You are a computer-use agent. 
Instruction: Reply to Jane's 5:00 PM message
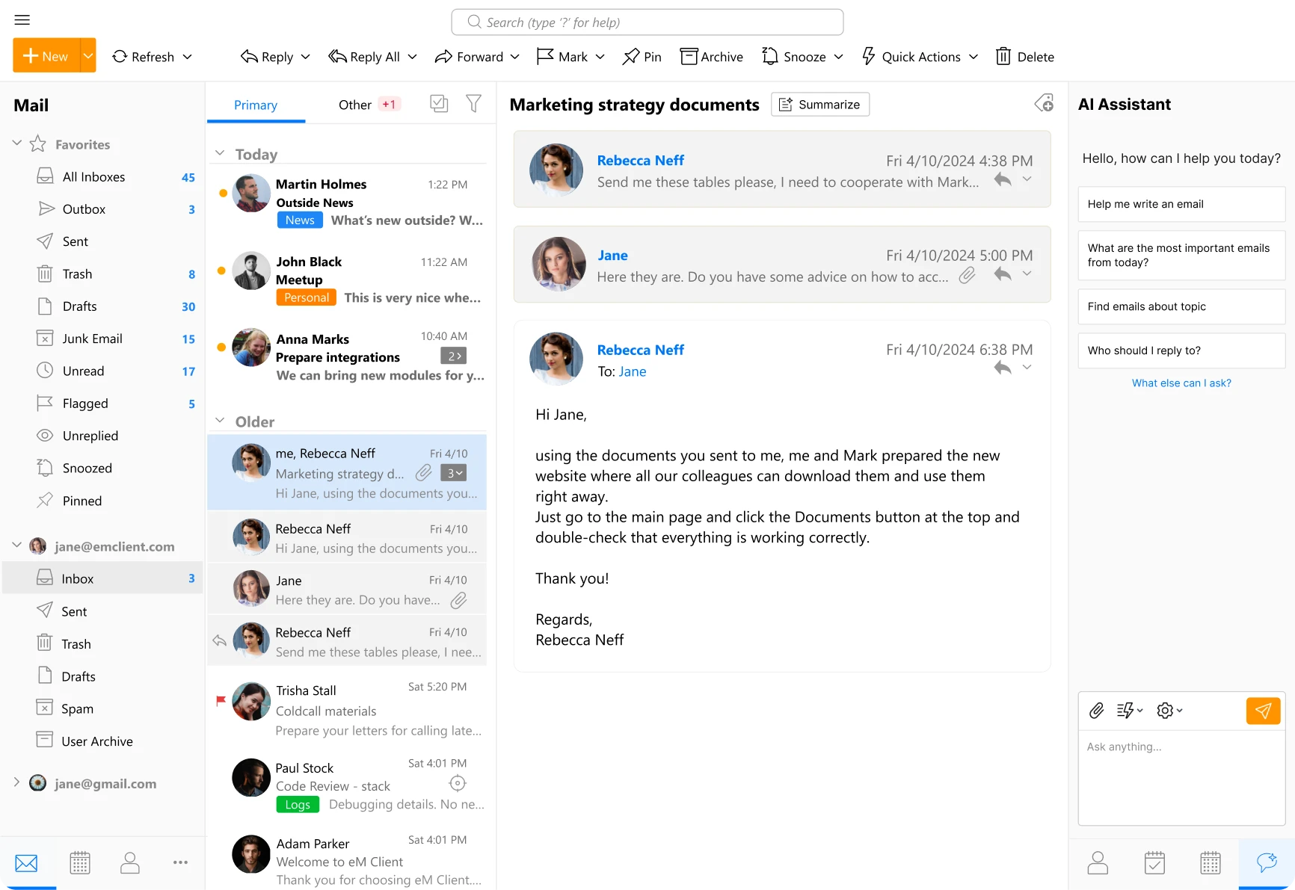[1003, 274]
